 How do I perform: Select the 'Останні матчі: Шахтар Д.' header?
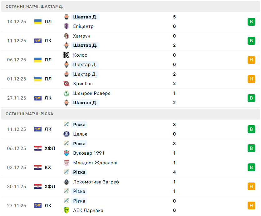(34, 6)
